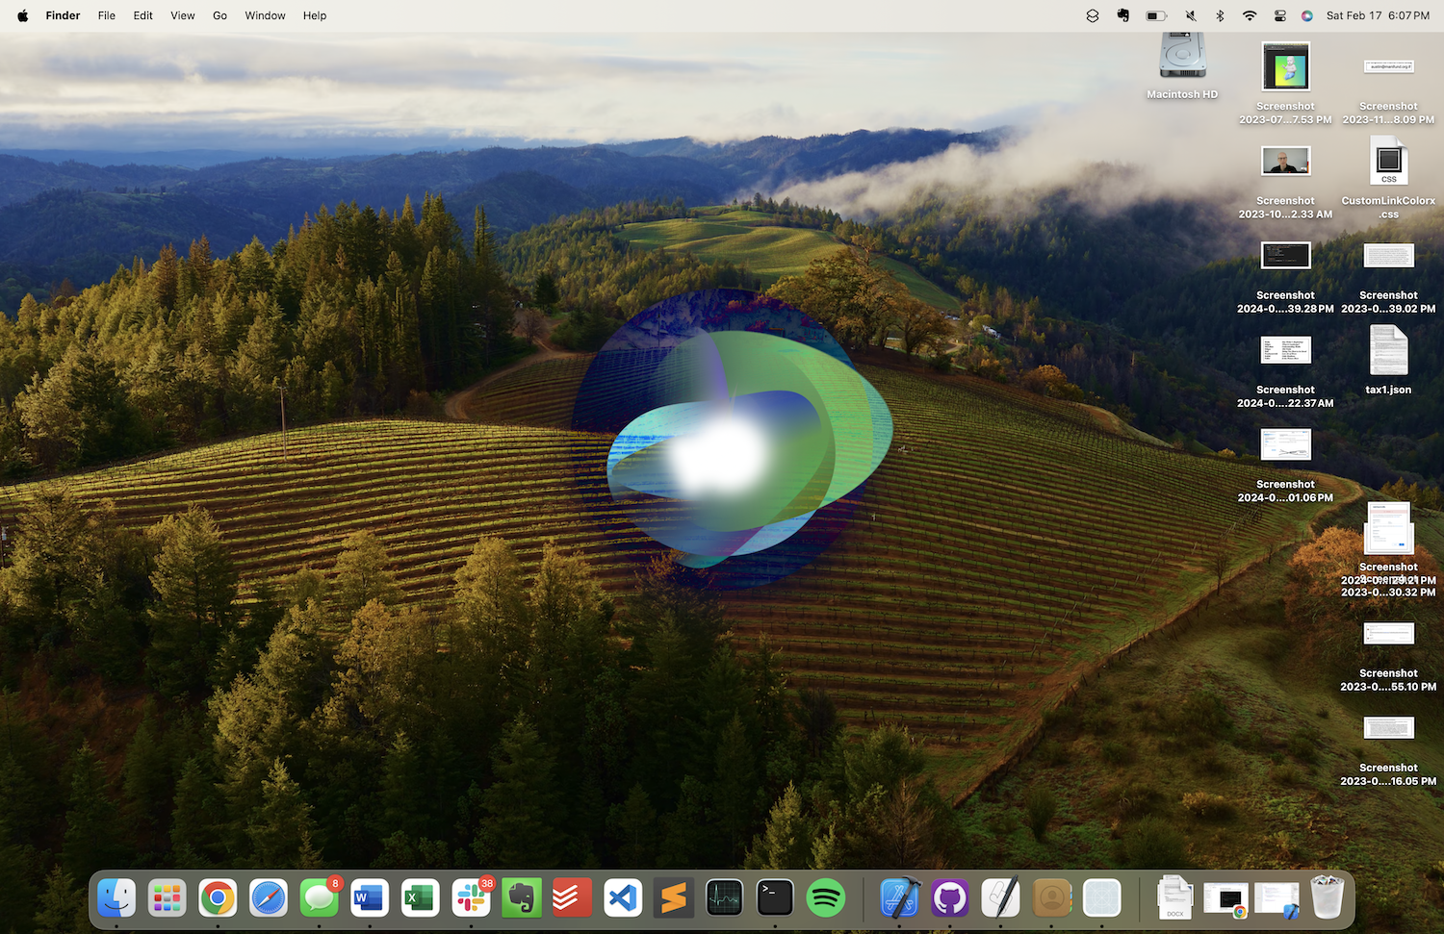
Task: Launch Terminal from the dock
Action: coord(775,898)
